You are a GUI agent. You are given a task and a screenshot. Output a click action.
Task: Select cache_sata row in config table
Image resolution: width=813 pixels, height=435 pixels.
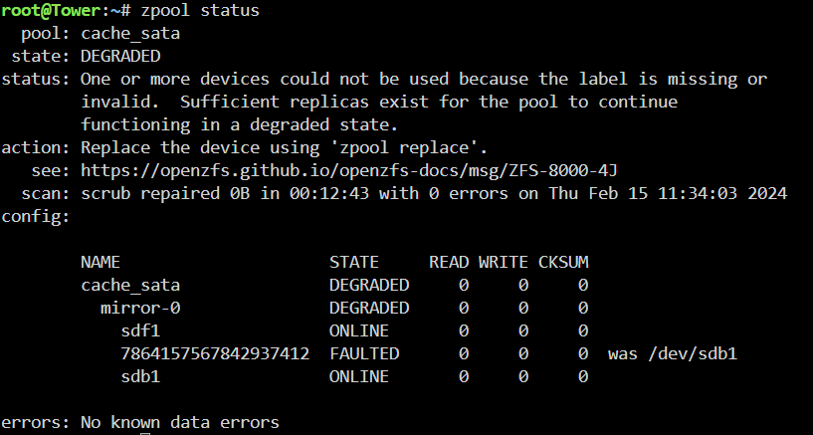point(334,285)
